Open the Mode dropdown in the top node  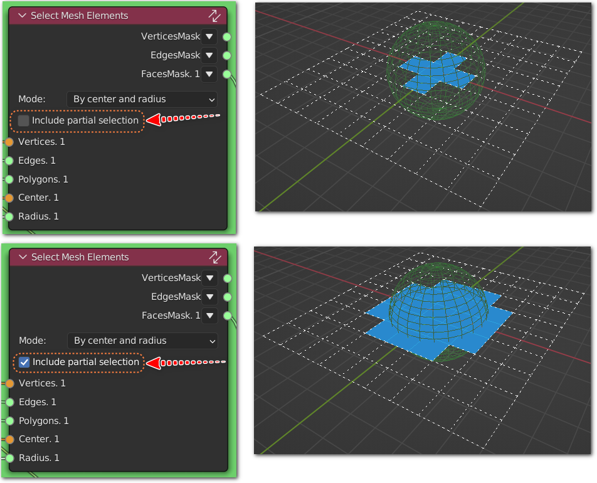142,99
